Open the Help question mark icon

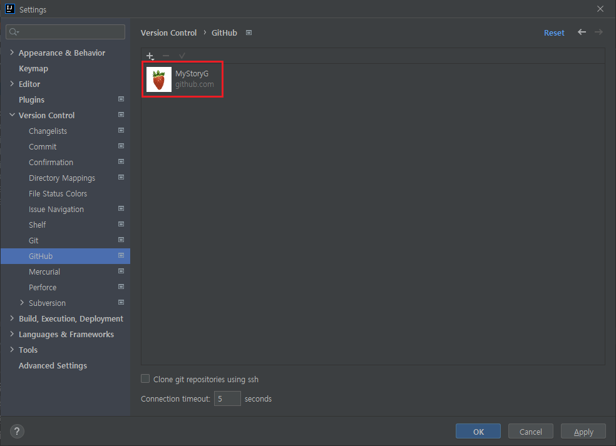16,431
